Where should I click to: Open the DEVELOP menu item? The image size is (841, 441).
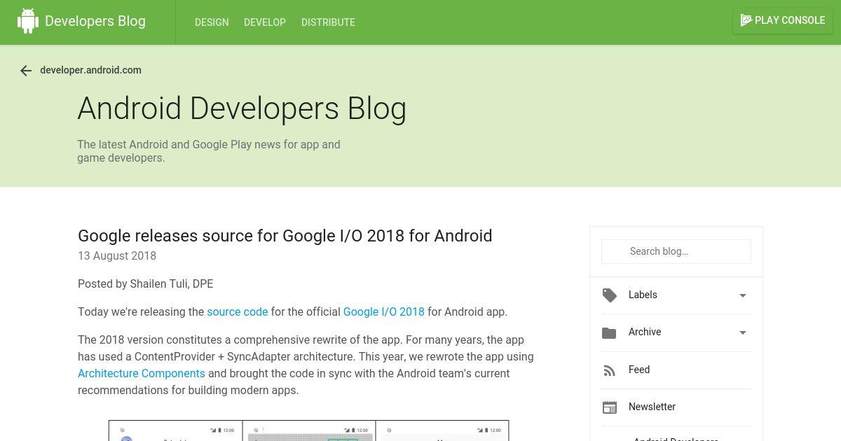265,22
